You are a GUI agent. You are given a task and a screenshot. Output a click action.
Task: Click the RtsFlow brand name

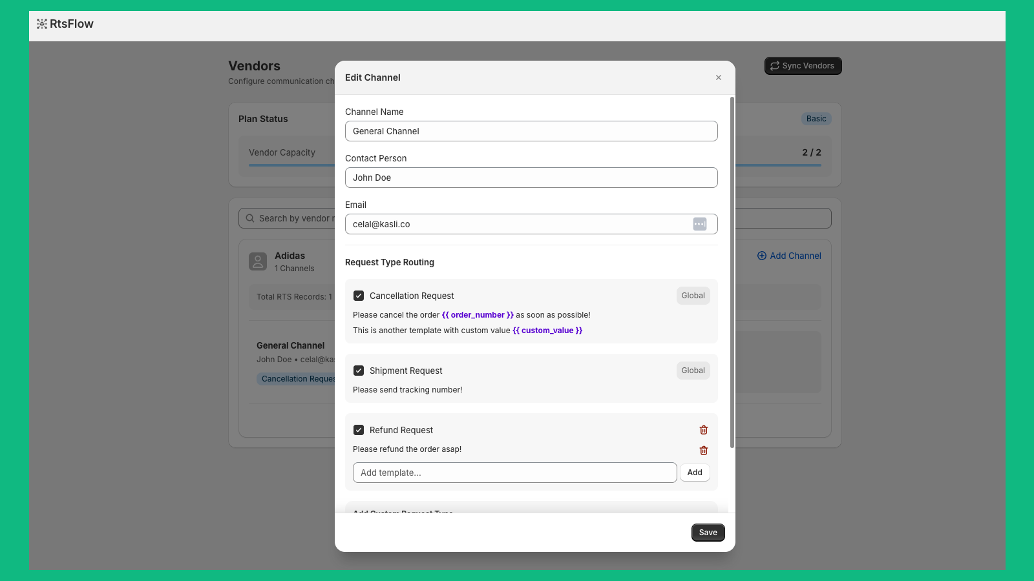click(x=72, y=24)
